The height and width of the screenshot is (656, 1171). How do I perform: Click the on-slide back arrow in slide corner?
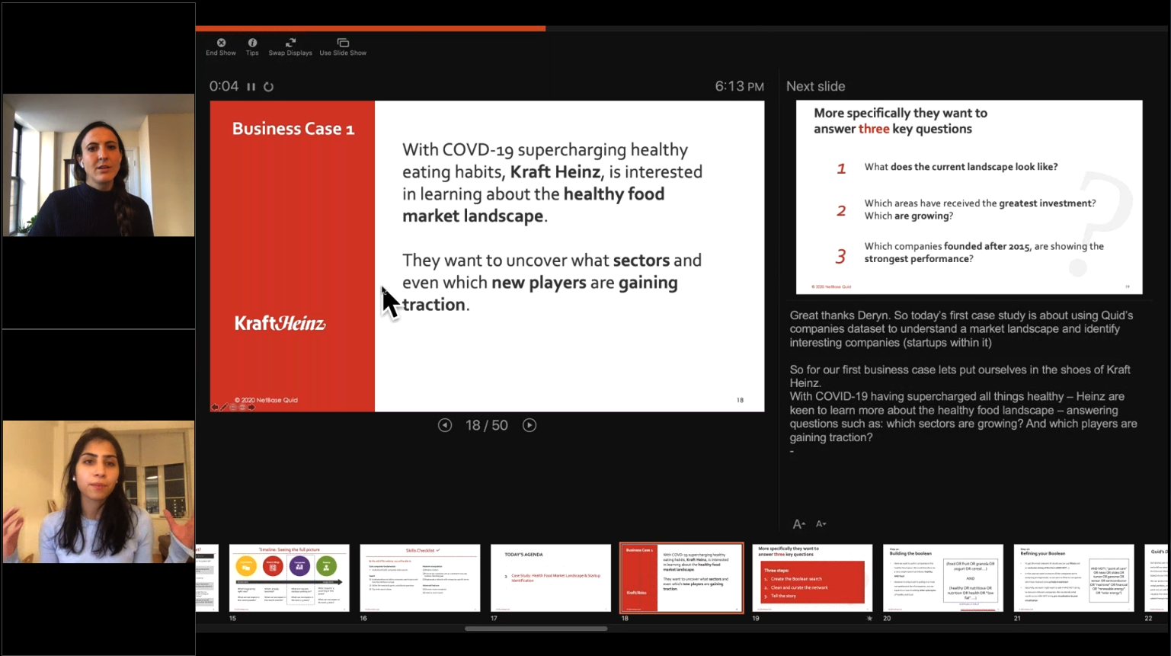click(x=215, y=408)
